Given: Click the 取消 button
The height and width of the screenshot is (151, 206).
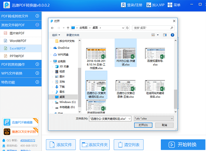Looking at the screenshot, I should pos(164,125).
